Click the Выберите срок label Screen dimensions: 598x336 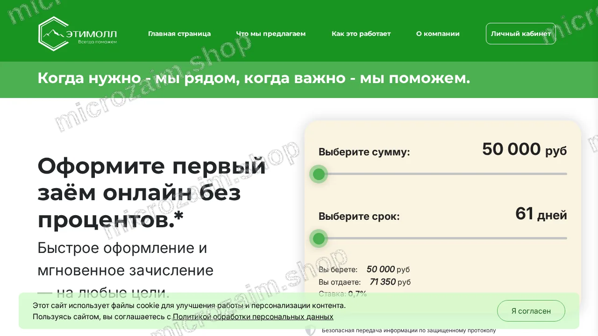tap(359, 217)
